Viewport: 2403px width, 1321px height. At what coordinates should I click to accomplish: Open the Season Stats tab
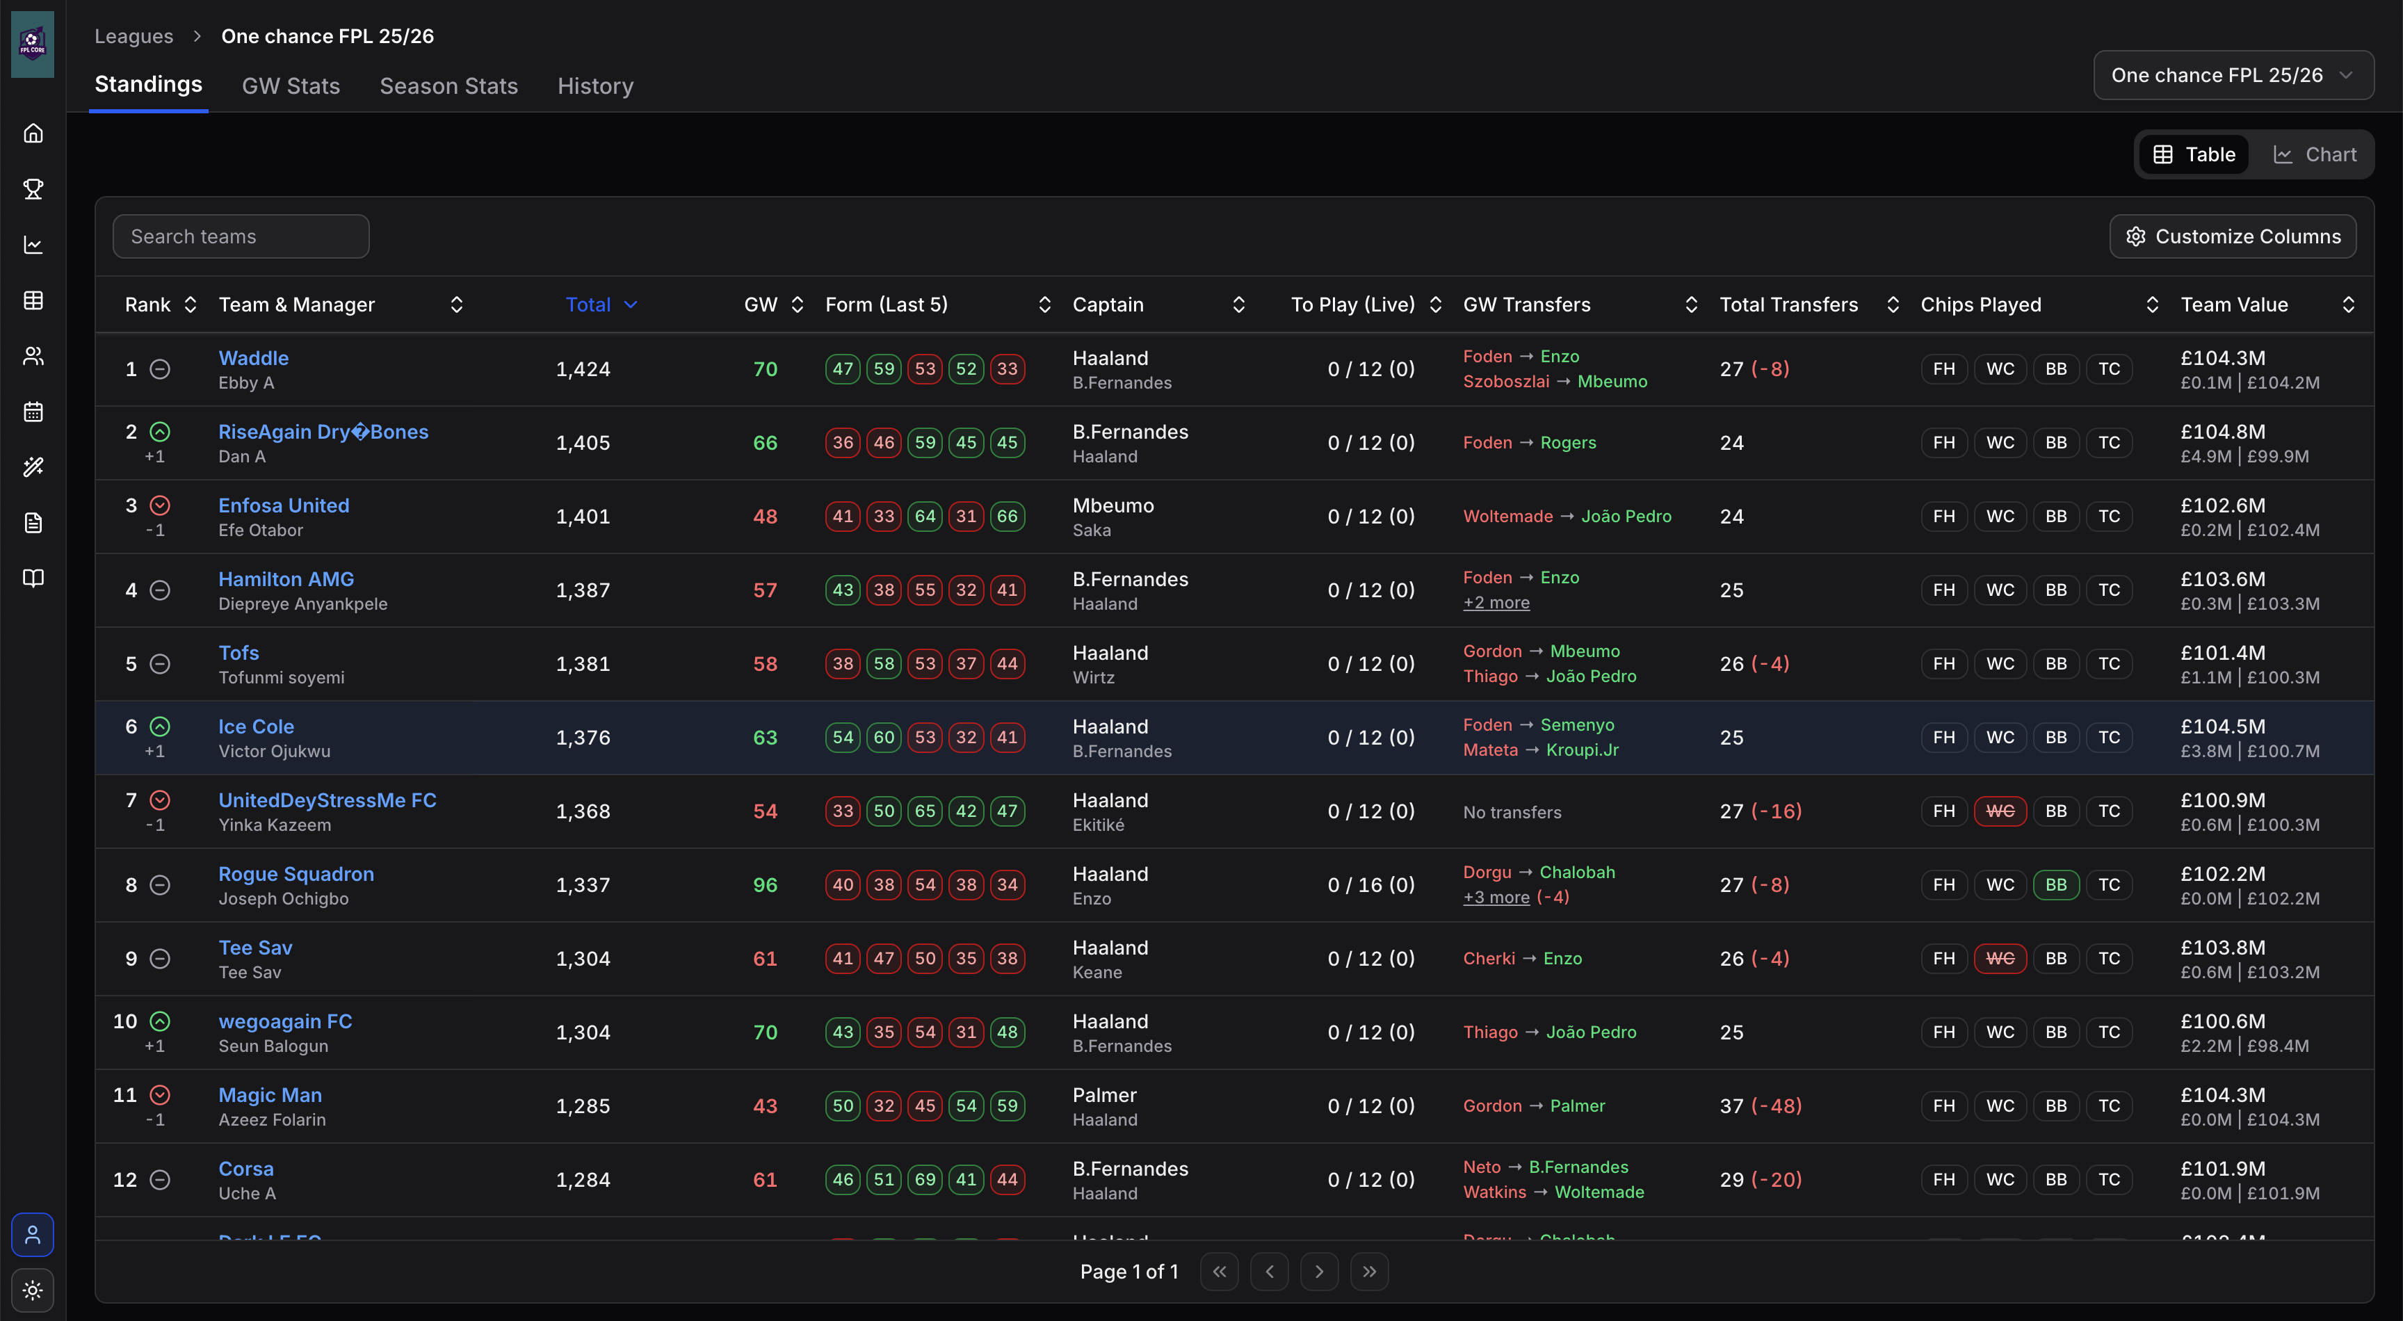pyautogui.click(x=448, y=86)
